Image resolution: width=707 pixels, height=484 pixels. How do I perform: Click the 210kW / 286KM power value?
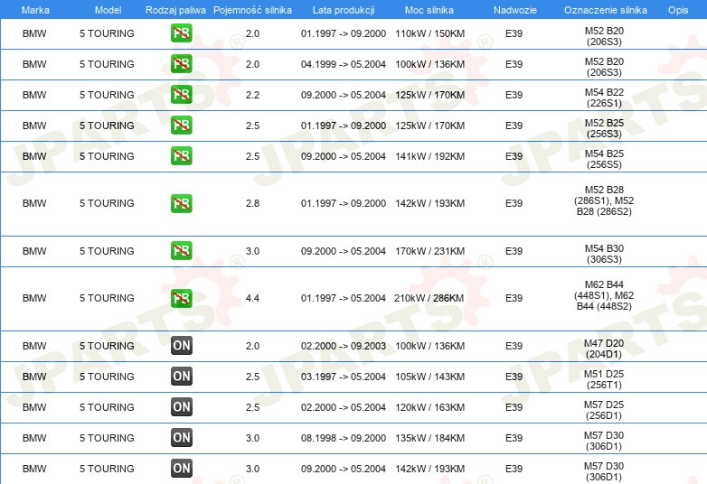(x=429, y=298)
